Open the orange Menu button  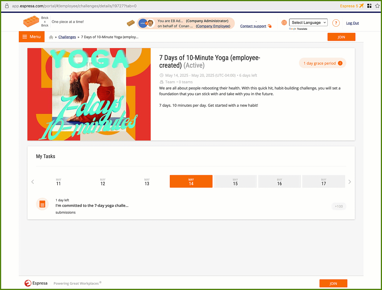coord(31,37)
